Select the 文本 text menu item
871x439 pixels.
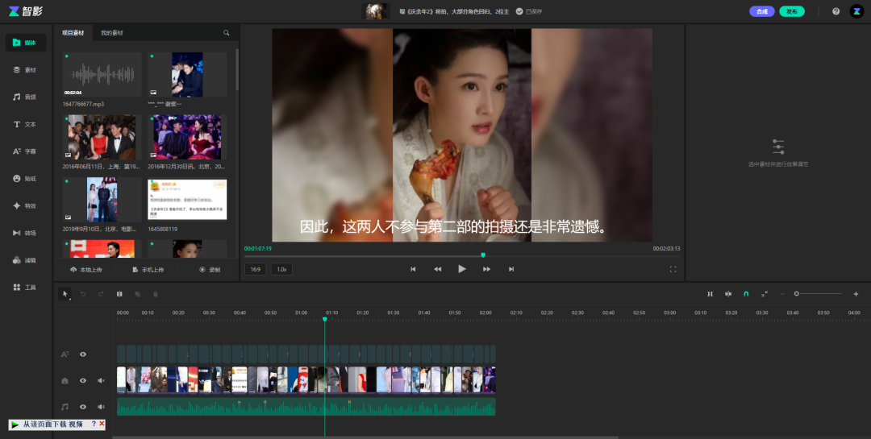[25, 124]
